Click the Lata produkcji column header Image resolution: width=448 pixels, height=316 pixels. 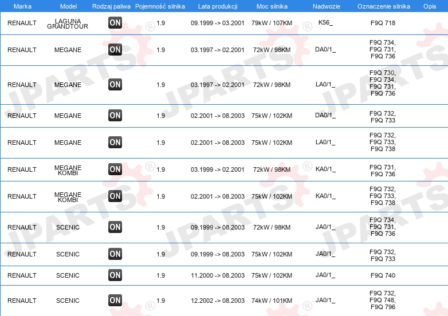[x=218, y=6]
